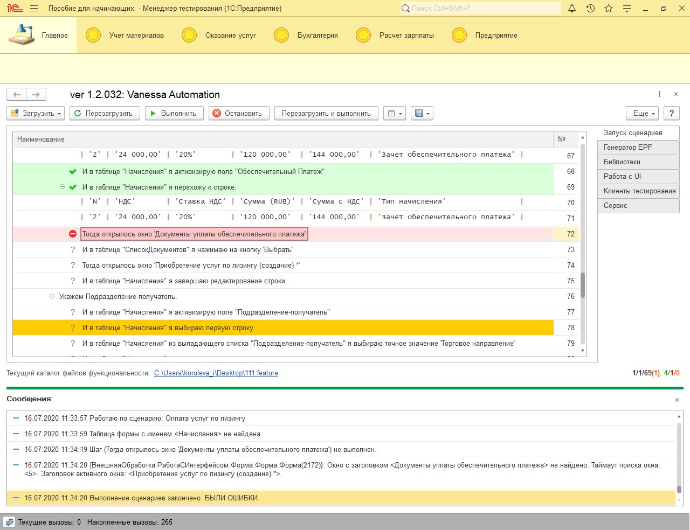Image resolution: width=690 pixels, height=530 pixels.
Task: Select step выбираю точное значение 'Торговое направление'
Action: pyautogui.click(x=299, y=343)
